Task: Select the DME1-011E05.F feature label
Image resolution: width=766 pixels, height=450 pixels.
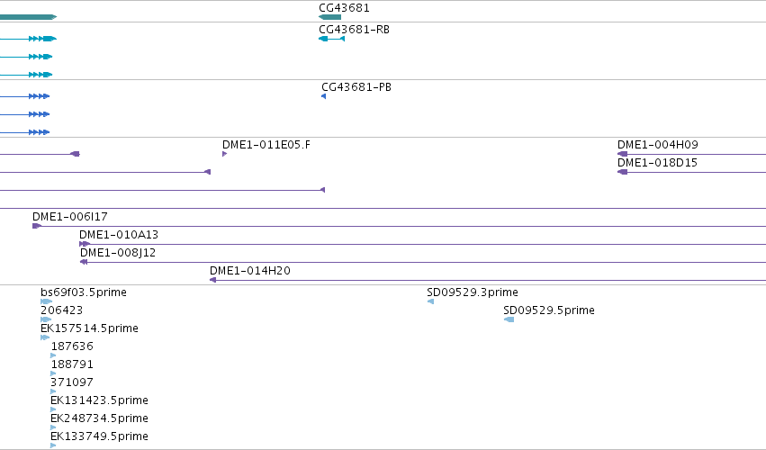Action: (x=266, y=145)
